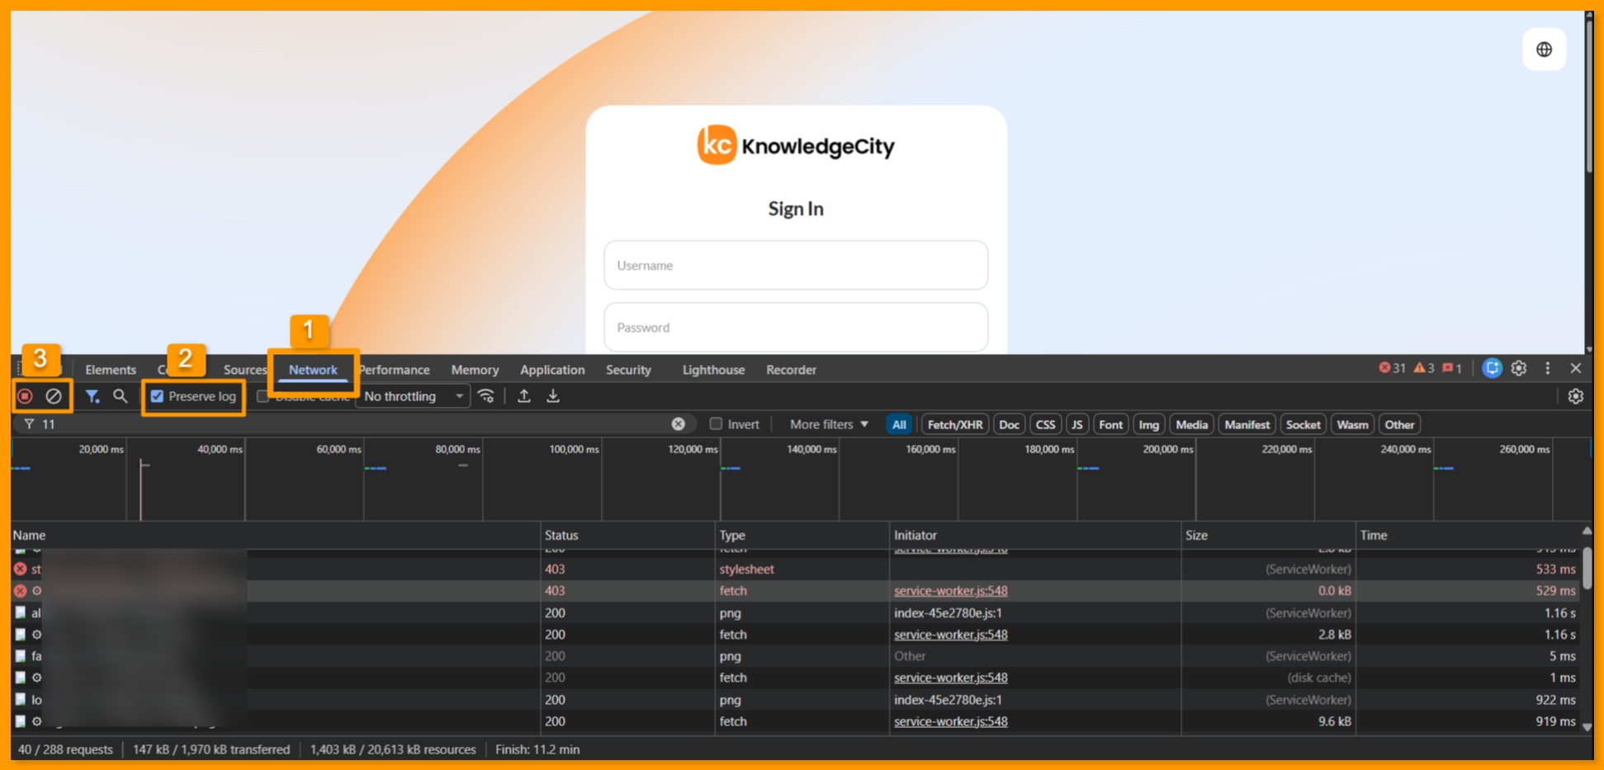Enable the Invert filter checkbox

(x=716, y=424)
